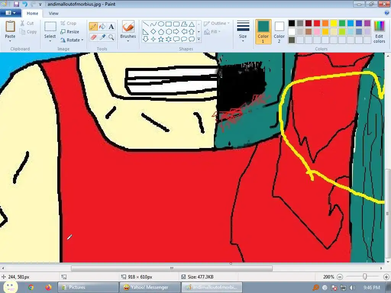Click the horizontal scrollbar right arrow
This screenshot has width=391, height=293.
(x=381, y=268)
